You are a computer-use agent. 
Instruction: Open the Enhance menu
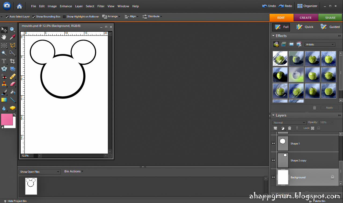[x=66, y=6]
